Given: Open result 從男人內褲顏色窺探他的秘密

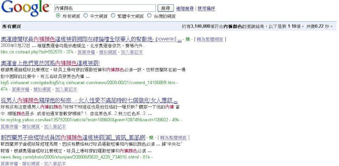Looking at the screenshot, I should point(89,101).
